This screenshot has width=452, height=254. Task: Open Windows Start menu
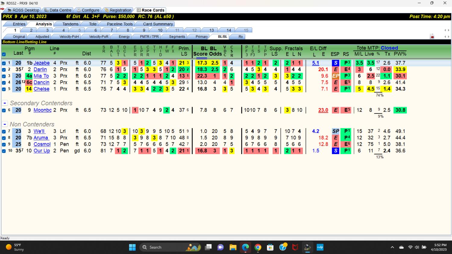pos(132,247)
